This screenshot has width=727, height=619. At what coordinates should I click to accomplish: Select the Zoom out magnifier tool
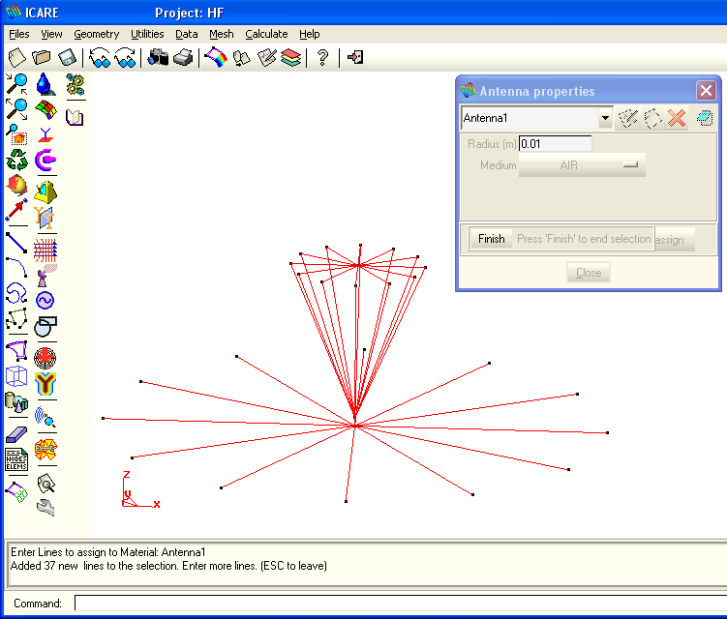pos(16,109)
